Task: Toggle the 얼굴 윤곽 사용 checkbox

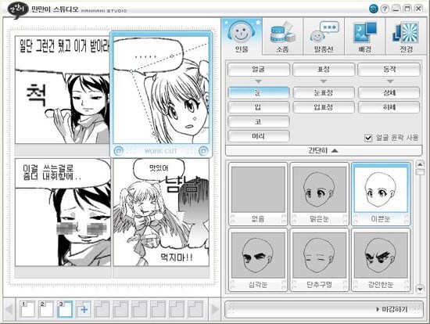Action: tap(368, 138)
